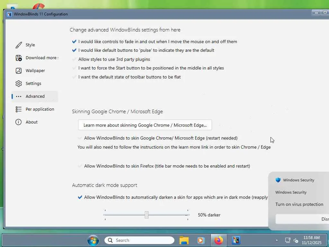Screen dimensions: 329x247
Task: Go to the Wallpaper section
Action: click(35, 70)
